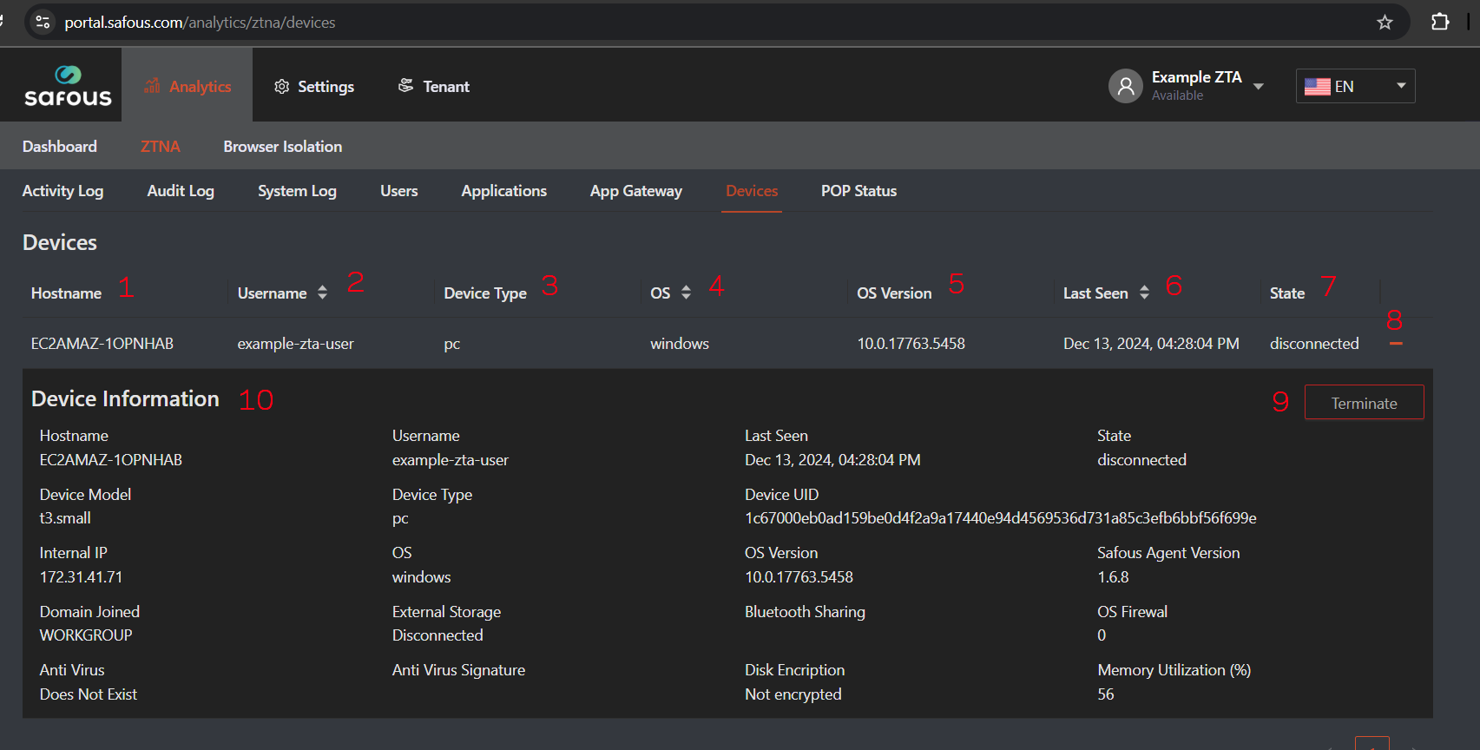Image resolution: width=1480 pixels, height=750 pixels.
Task: Click the browser address bar URL
Action: tap(200, 23)
